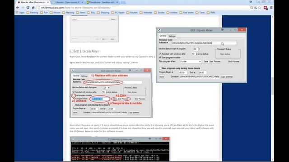Image resolution: width=289 pixels, height=162 pixels.
Task: Click the browser forward arrow
Action: (23, 8)
